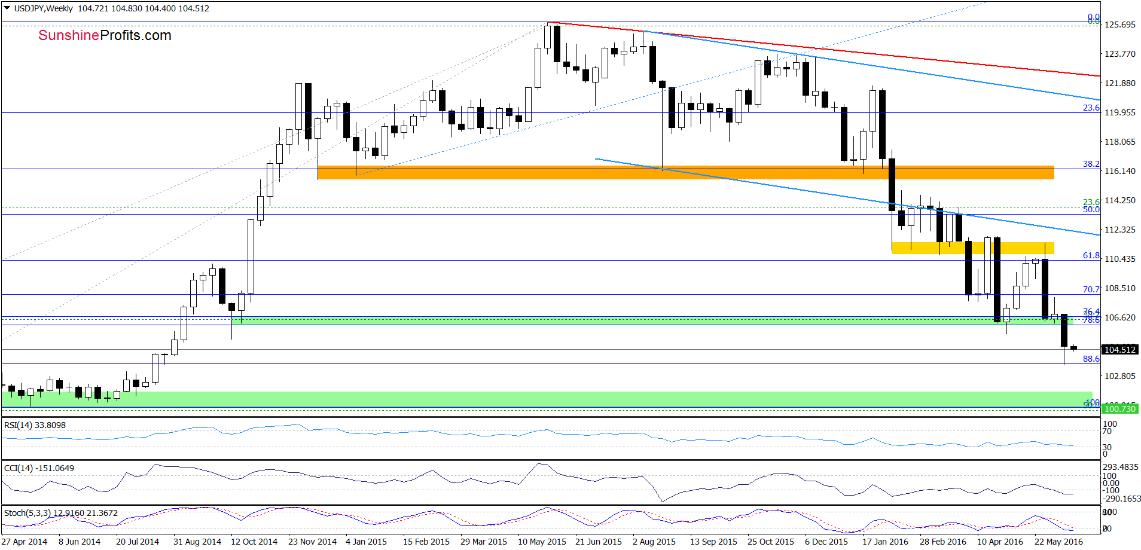Click the 6 Dec 2015 date label
The height and width of the screenshot is (550, 1141).
pyautogui.click(x=826, y=542)
